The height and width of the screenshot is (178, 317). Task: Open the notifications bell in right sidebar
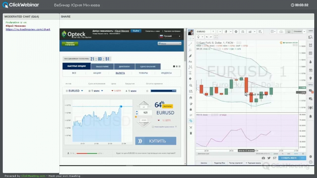pos(311,116)
